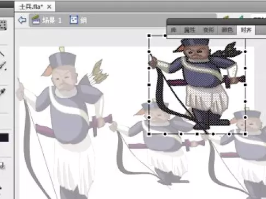The width and height of the screenshot is (266, 199).
Task: Click the Scene 1 clapperboard icon
Action: 36,20
